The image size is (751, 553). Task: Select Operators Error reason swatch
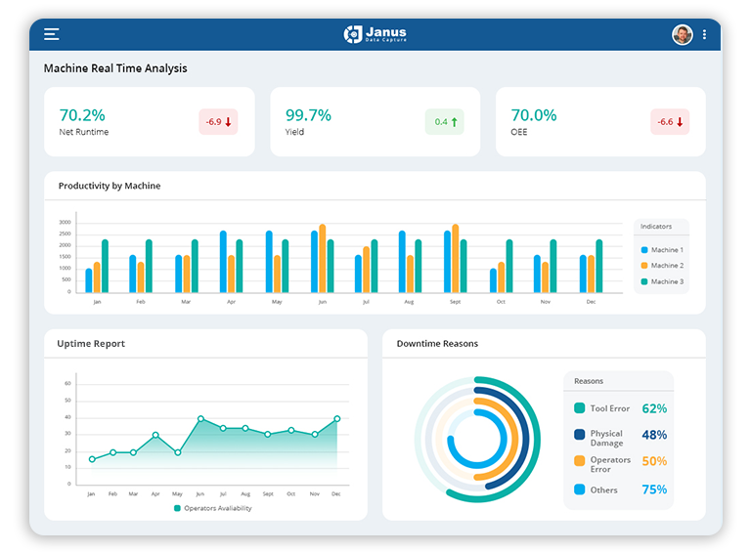580,460
